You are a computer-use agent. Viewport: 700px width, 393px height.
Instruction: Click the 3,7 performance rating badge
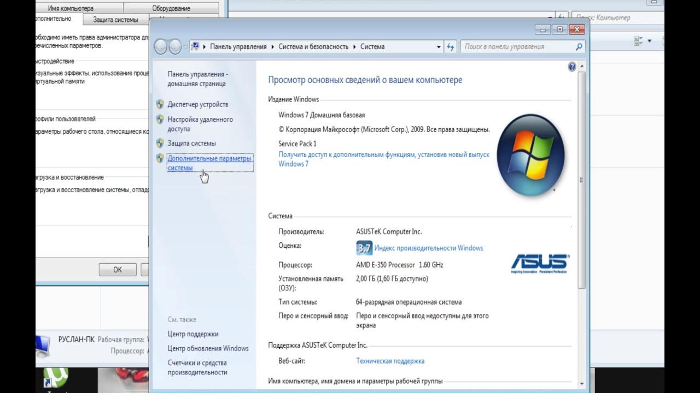pos(364,248)
